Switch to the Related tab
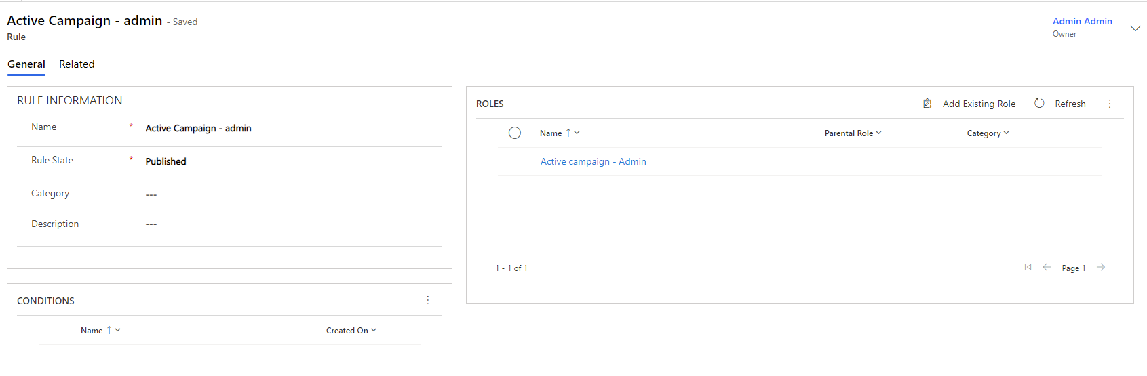This screenshot has height=376, width=1147. tap(77, 64)
